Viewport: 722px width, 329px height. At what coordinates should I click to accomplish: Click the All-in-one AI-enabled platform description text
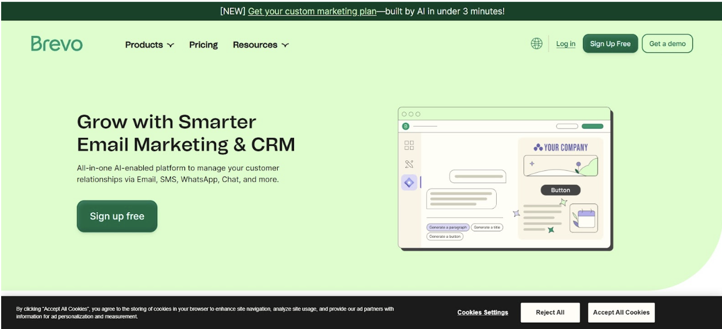click(x=178, y=174)
